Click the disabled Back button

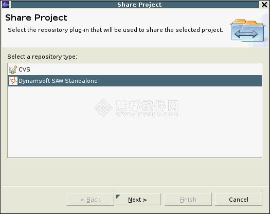click(x=91, y=200)
